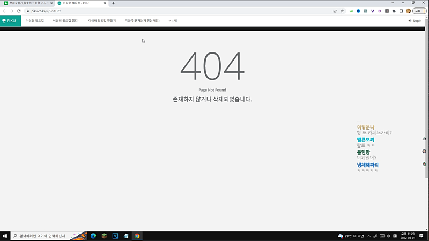429x241 pixels.
Task: Open Minecraft block icon on taskbar
Action: (x=104, y=236)
